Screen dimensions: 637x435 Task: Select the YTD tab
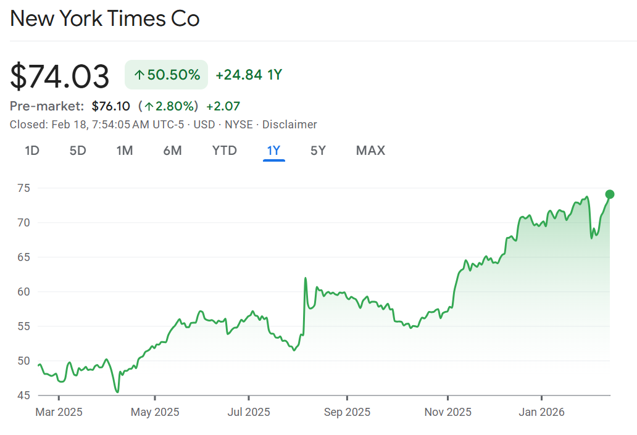tap(224, 151)
